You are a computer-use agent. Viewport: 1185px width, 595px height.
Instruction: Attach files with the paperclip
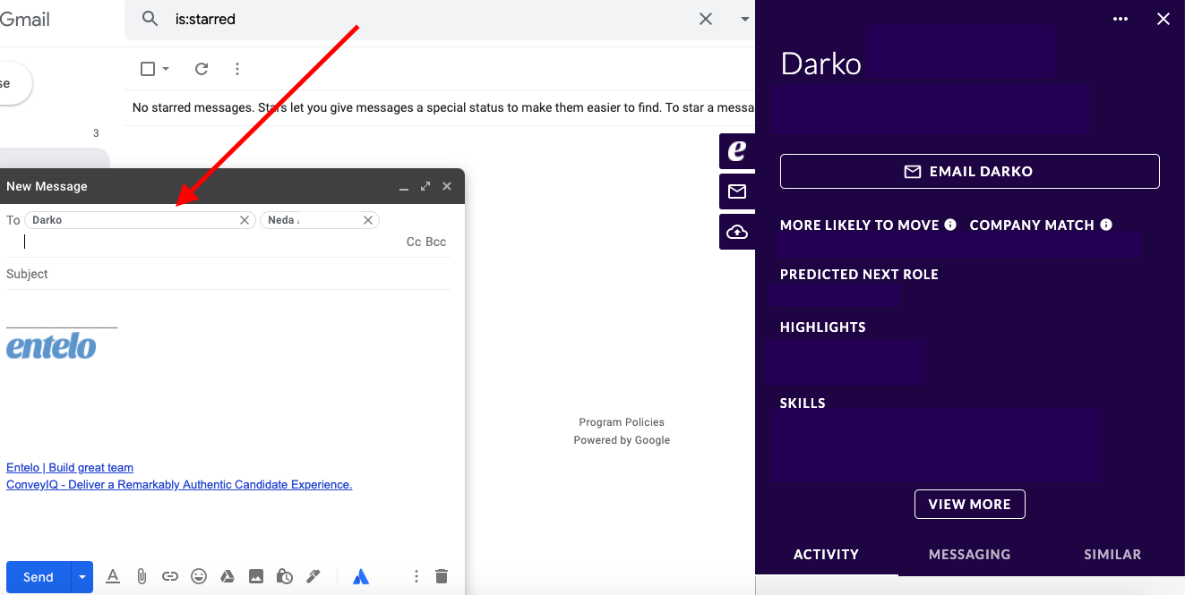click(x=142, y=577)
